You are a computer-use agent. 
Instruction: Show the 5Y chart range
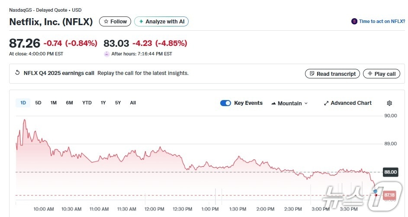[x=118, y=103]
